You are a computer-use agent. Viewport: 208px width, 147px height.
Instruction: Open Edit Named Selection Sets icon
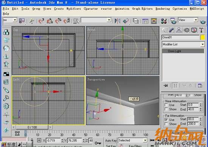coord(76,21)
